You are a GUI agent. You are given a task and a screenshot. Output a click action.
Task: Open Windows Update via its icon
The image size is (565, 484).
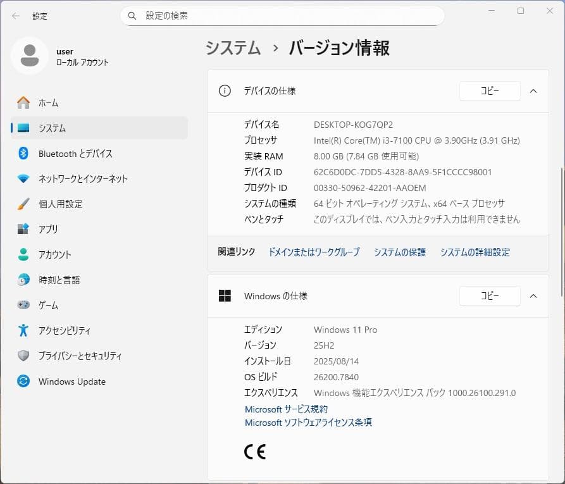pyautogui.click(x=24, y=382)
